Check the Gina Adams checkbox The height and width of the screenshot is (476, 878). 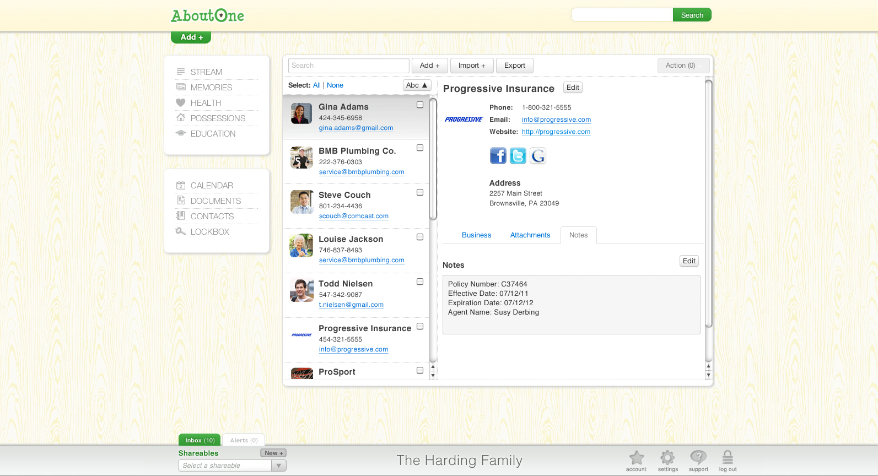coord(420,105)
